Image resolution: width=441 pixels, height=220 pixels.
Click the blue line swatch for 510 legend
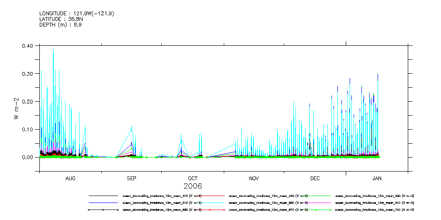pyautogui.click(x=103, y=203)
